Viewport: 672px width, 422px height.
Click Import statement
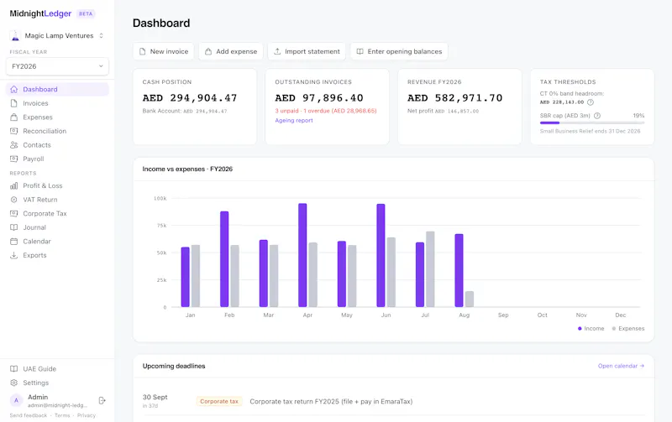(307, 51)
